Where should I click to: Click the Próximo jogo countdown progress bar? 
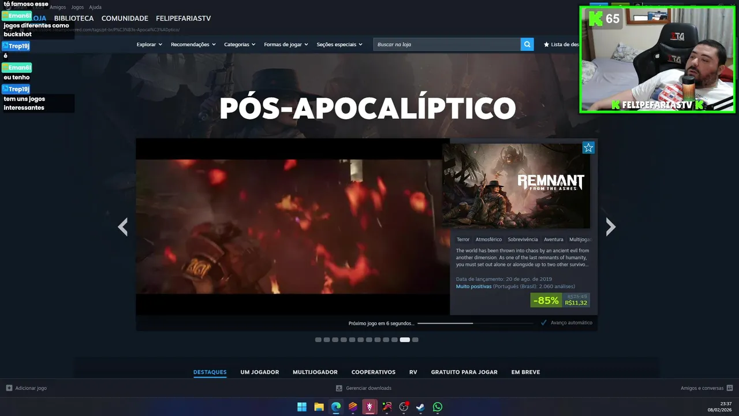pos(475,323)
